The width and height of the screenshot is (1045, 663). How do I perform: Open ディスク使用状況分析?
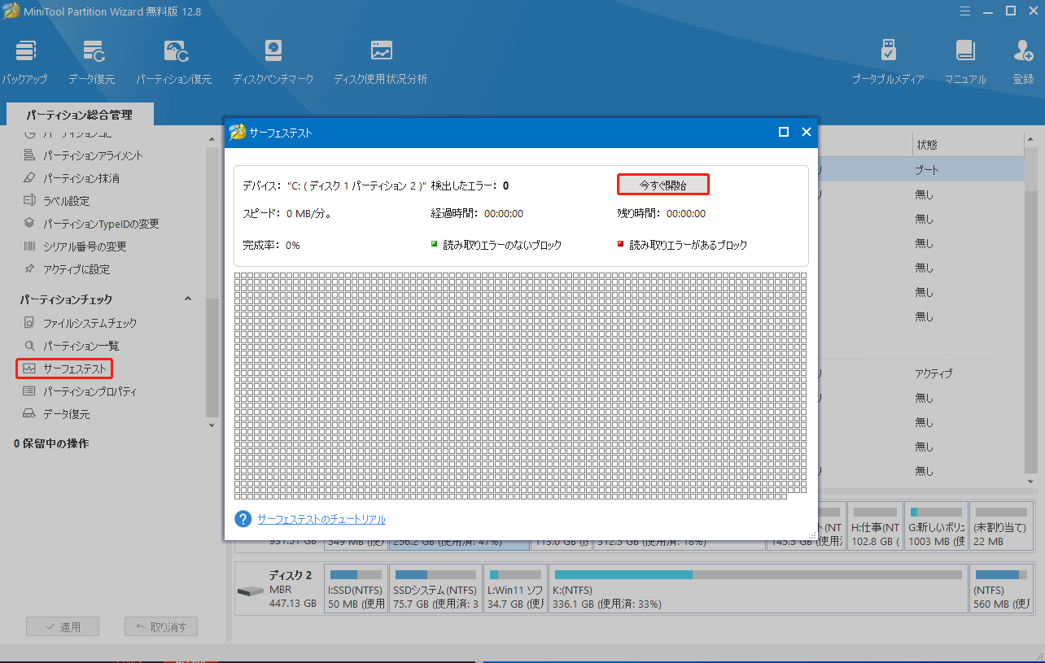pyautogui.click(x=380, y=63)
